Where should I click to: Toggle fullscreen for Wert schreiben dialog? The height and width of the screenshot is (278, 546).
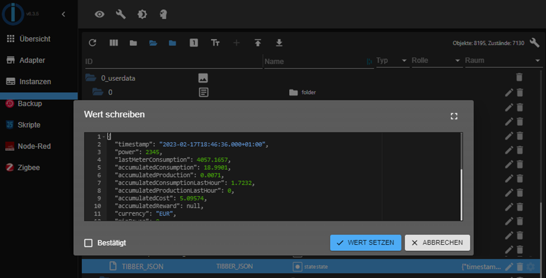tap(454, 116)
